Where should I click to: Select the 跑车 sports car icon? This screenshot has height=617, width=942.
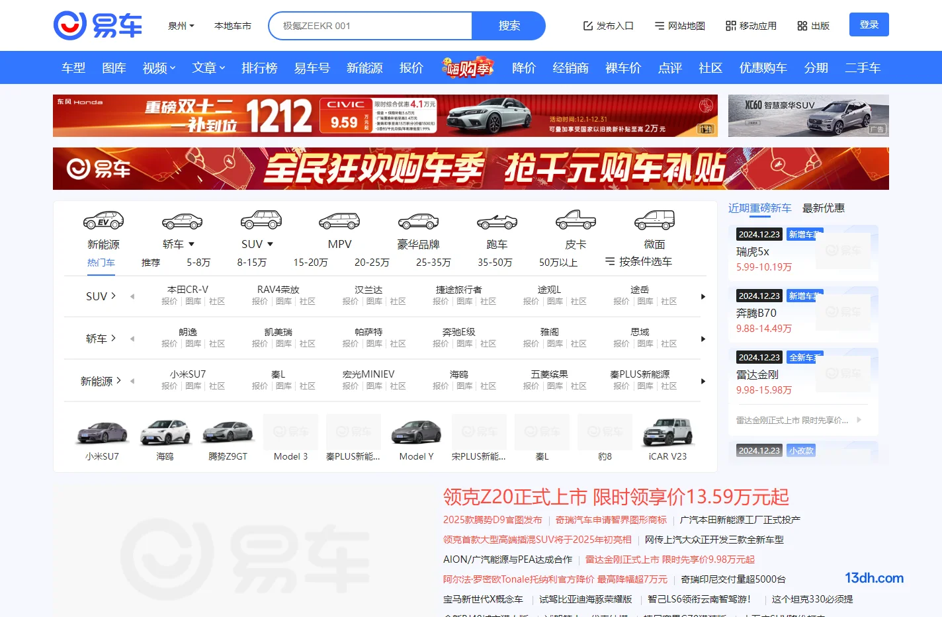coord(497,221)
